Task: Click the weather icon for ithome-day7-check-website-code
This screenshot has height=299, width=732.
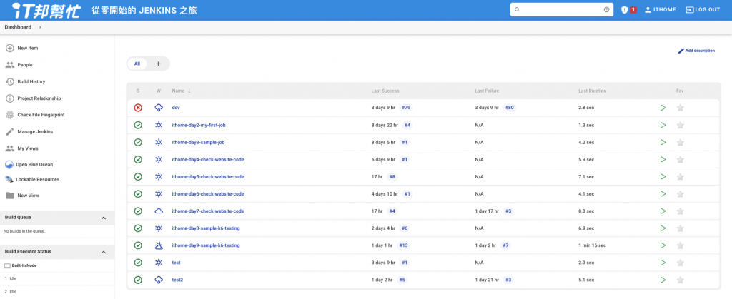Action: 159,211
